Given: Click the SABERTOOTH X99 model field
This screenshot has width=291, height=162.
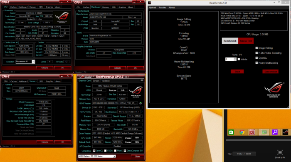Looking at the screenshot, I should [106, 17].
